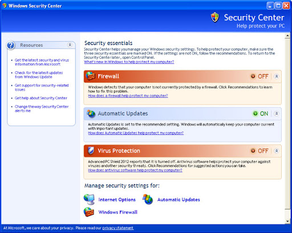The image size is (292, 233).
Task: Click the vertical scrollbar thumb
Action: (x=287, y=124)
